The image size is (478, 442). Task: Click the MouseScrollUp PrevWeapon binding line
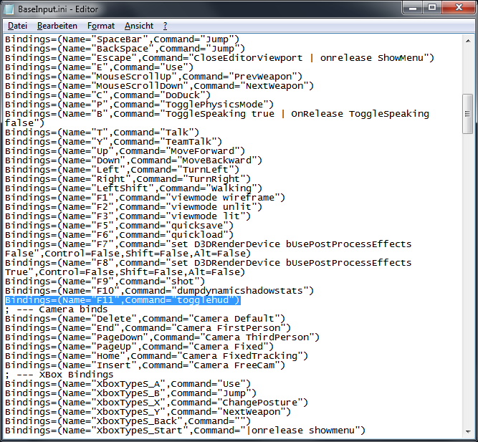[x=153, y=76]
